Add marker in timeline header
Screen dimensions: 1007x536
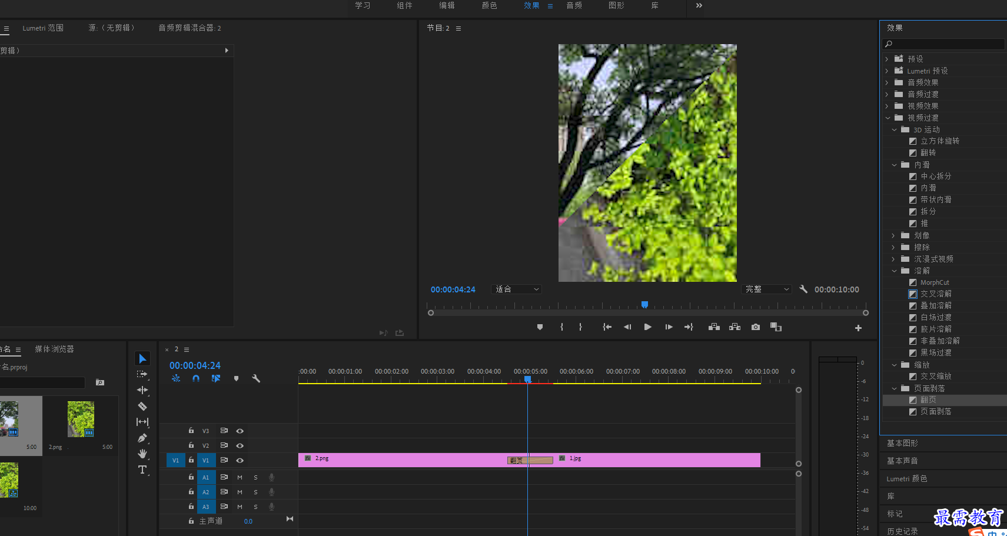(x=236, y=378)
